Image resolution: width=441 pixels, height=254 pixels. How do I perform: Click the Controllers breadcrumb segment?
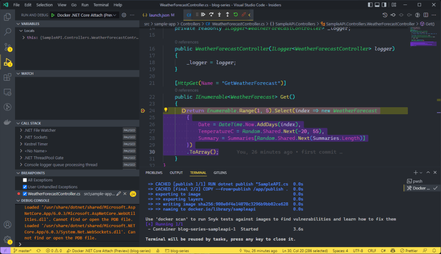coord(190,24)
